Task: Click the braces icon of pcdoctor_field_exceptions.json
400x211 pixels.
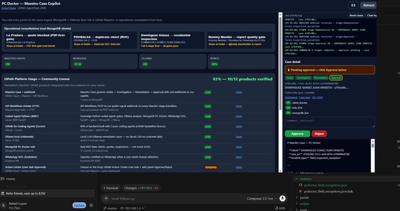Action: (x=301, y=185)
